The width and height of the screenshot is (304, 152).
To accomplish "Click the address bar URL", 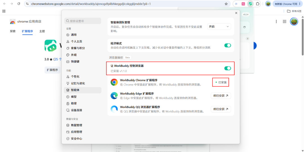I will (x=91, y=4).
